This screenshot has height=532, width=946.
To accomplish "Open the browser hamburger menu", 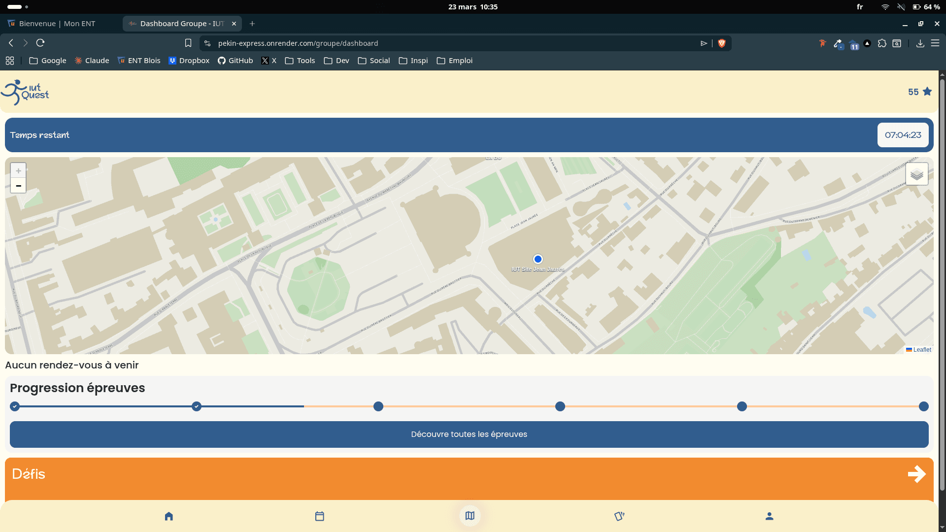I will [935, 43].
